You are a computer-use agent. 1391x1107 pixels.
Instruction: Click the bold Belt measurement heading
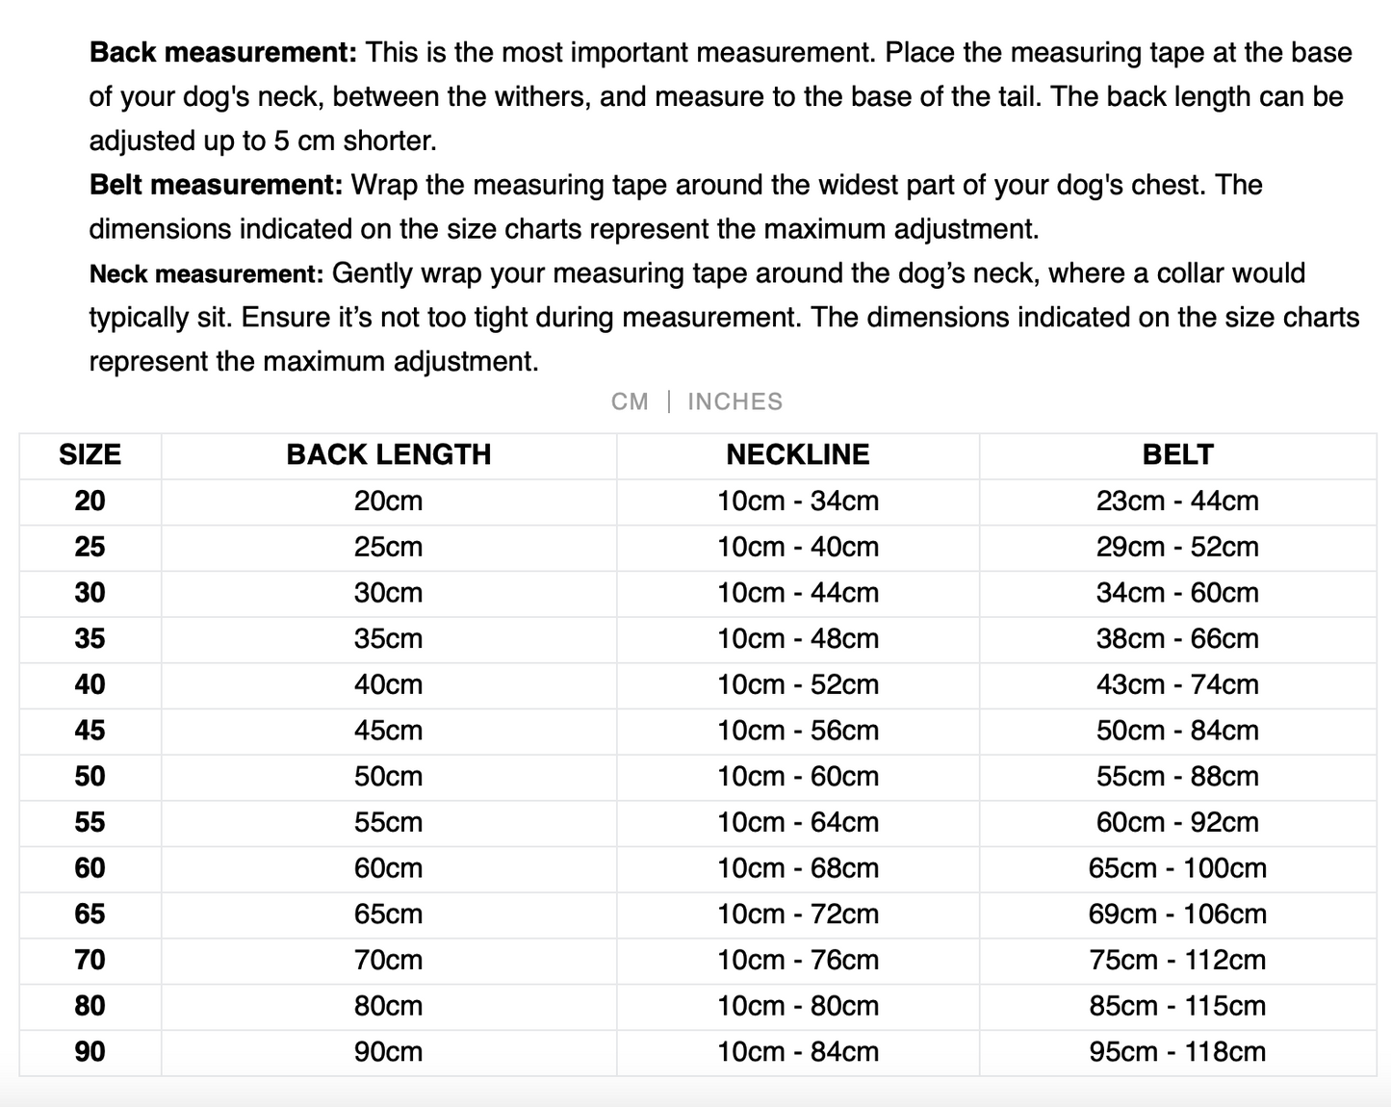coord(216,185)
